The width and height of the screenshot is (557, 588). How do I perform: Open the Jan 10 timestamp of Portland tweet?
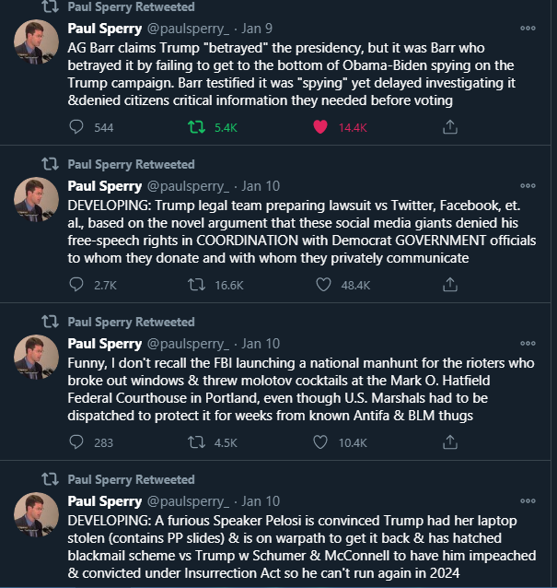tap(261, 344)
